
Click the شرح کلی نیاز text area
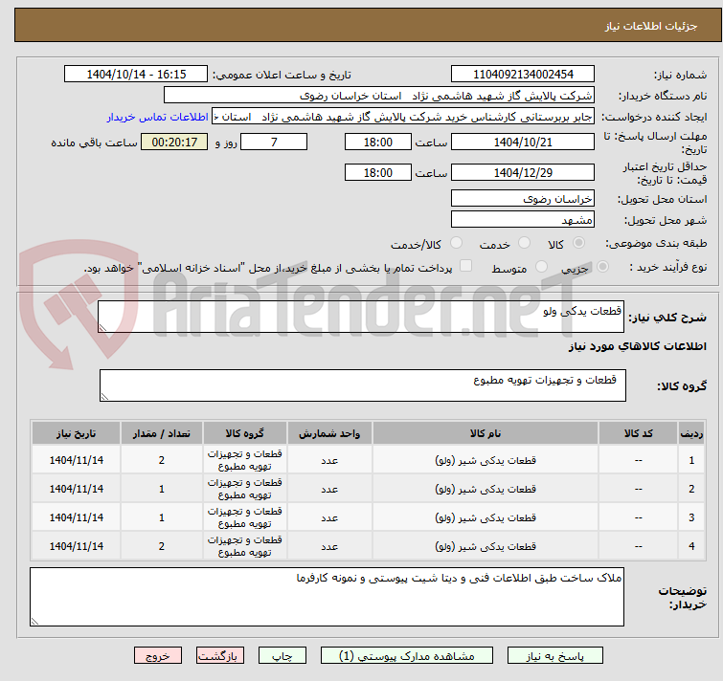tap(361, 317)
